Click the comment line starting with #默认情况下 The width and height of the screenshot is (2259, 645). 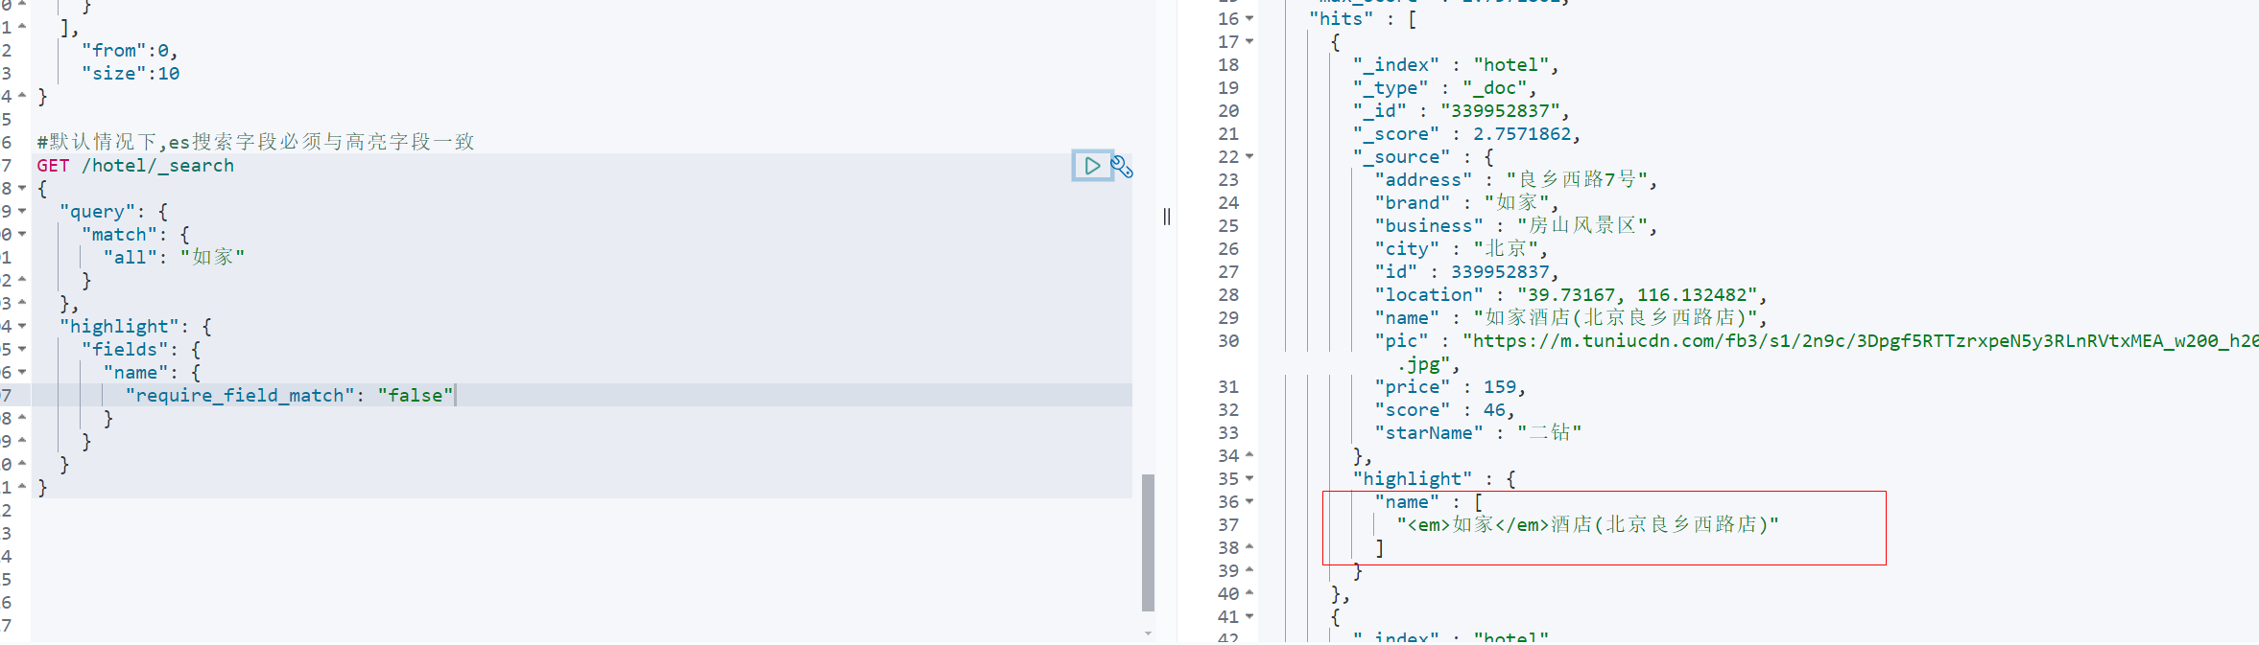click(255, 142)
